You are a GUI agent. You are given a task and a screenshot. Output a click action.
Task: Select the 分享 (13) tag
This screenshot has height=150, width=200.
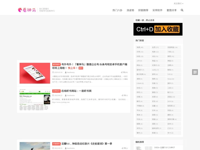coord(143,52)
